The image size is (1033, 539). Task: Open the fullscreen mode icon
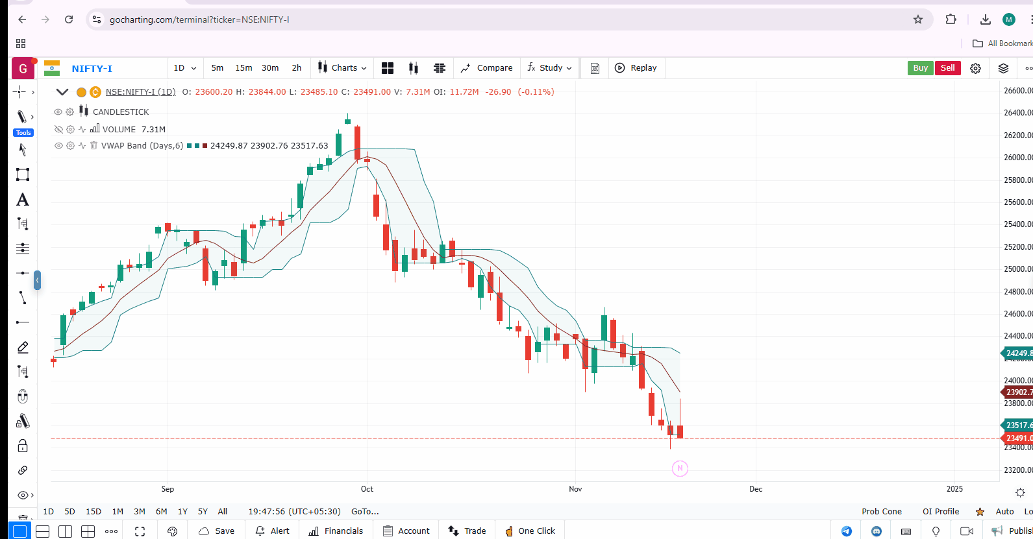140,531
